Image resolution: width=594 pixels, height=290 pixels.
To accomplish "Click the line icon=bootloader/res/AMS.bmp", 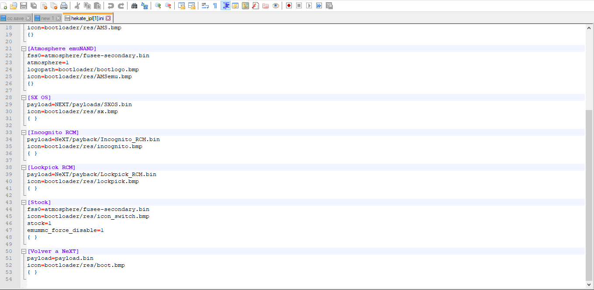I will (74, 28).
